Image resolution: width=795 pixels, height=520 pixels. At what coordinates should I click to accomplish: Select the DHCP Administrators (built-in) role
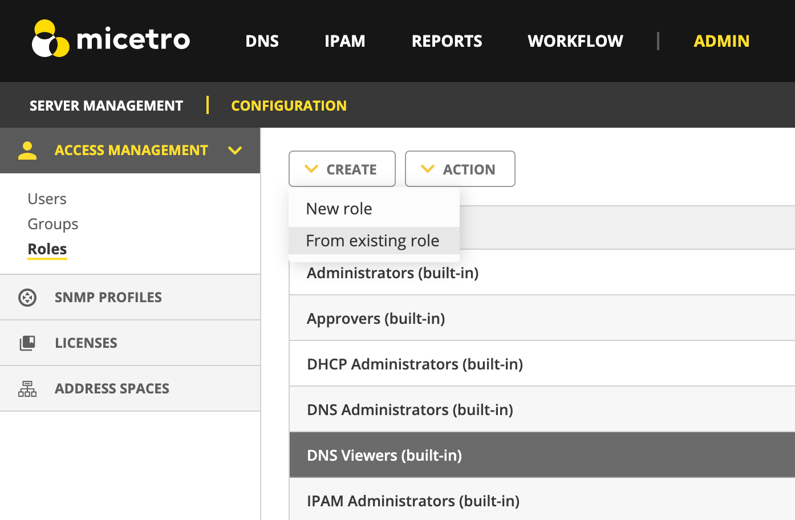pyautogui.click(x=415, y=364)
